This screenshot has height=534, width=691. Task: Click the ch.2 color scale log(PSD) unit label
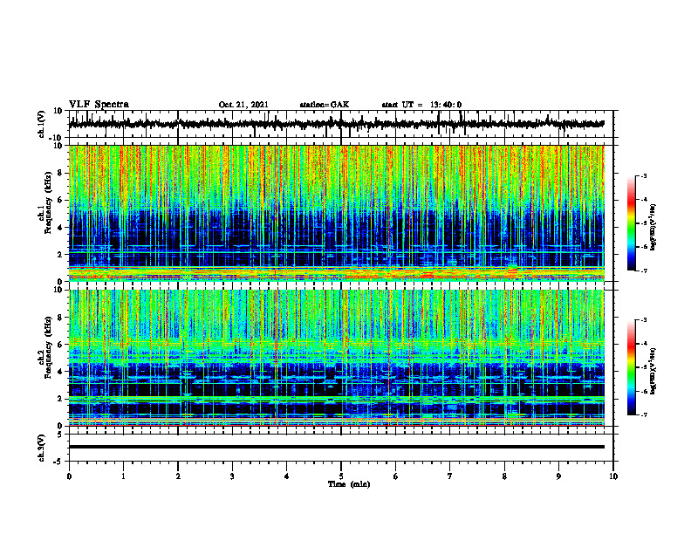(x=654, y=371)
